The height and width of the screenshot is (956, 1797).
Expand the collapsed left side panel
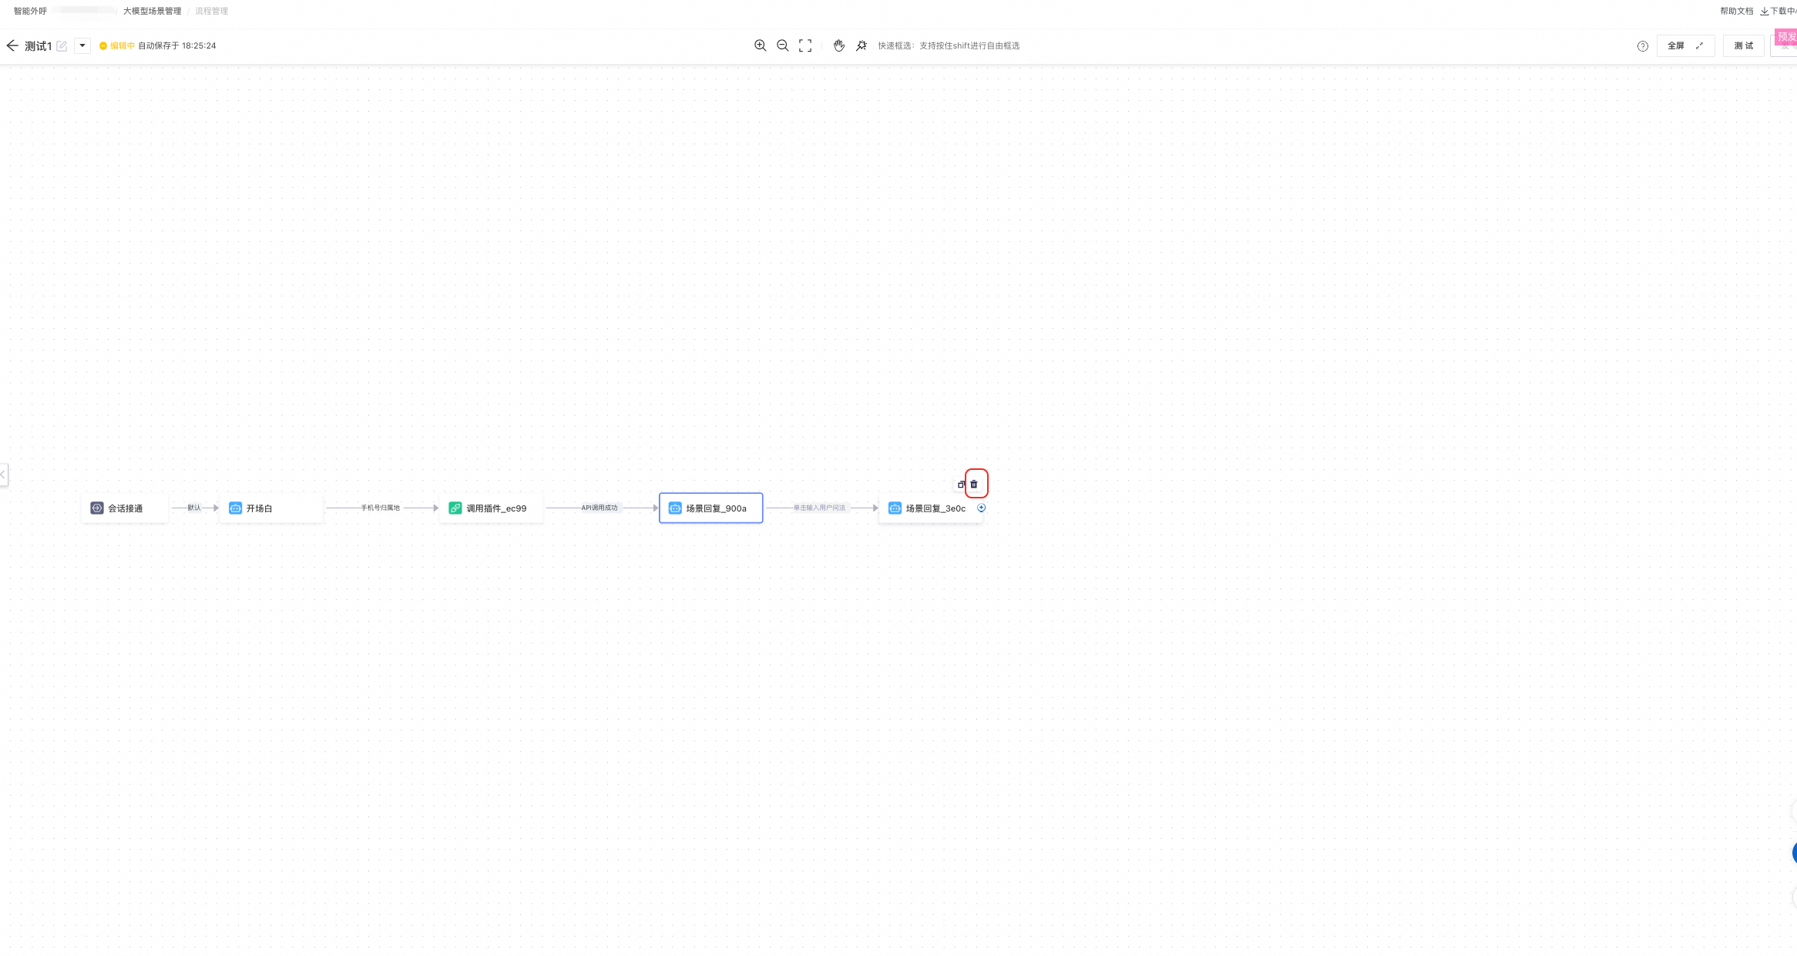click(4, 475)
